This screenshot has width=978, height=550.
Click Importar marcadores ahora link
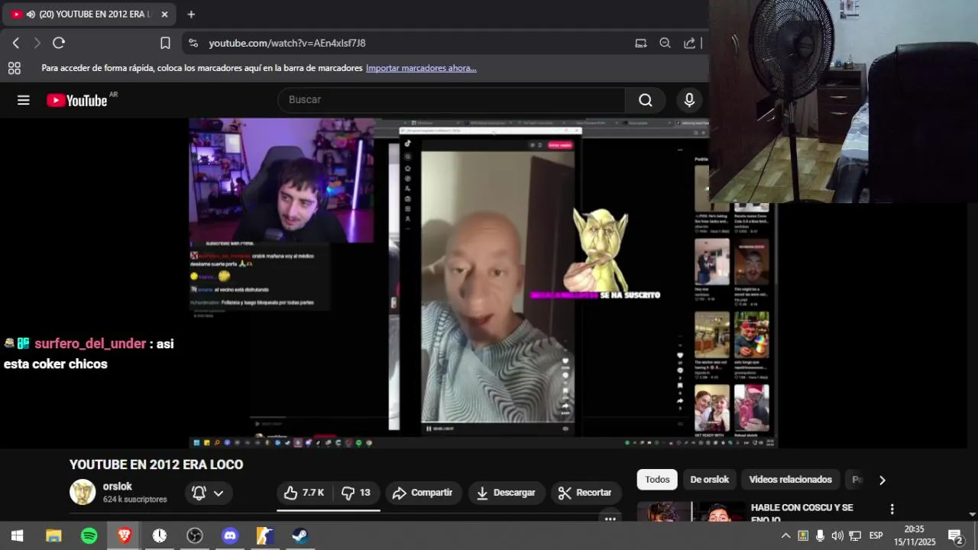[x=421, y=68]
